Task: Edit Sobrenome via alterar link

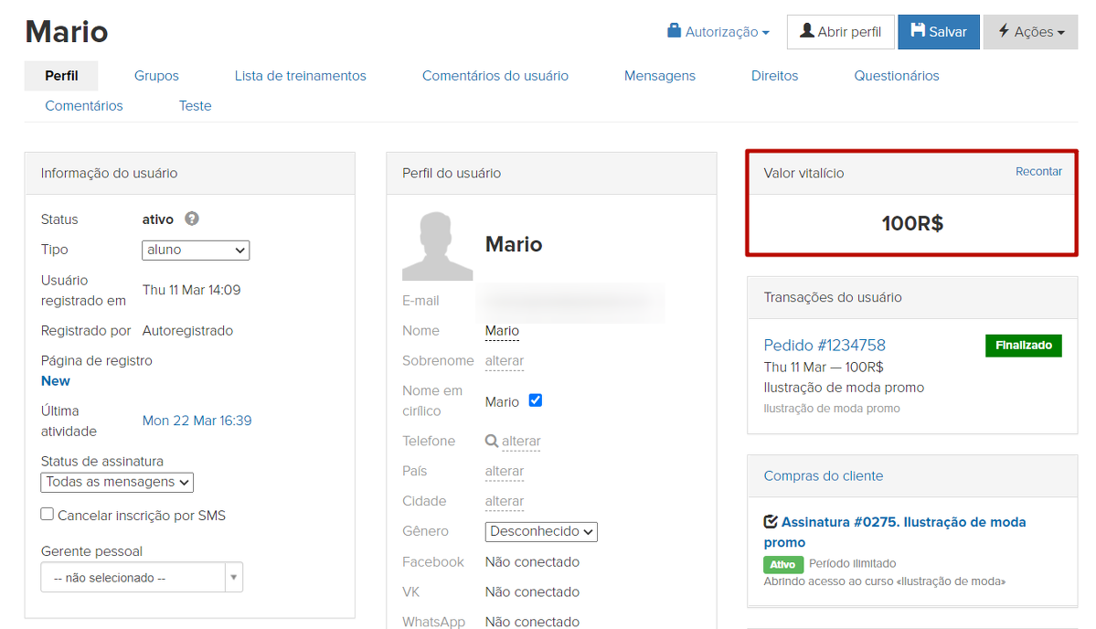Action: pyautogui.click(x=505, y=361)
